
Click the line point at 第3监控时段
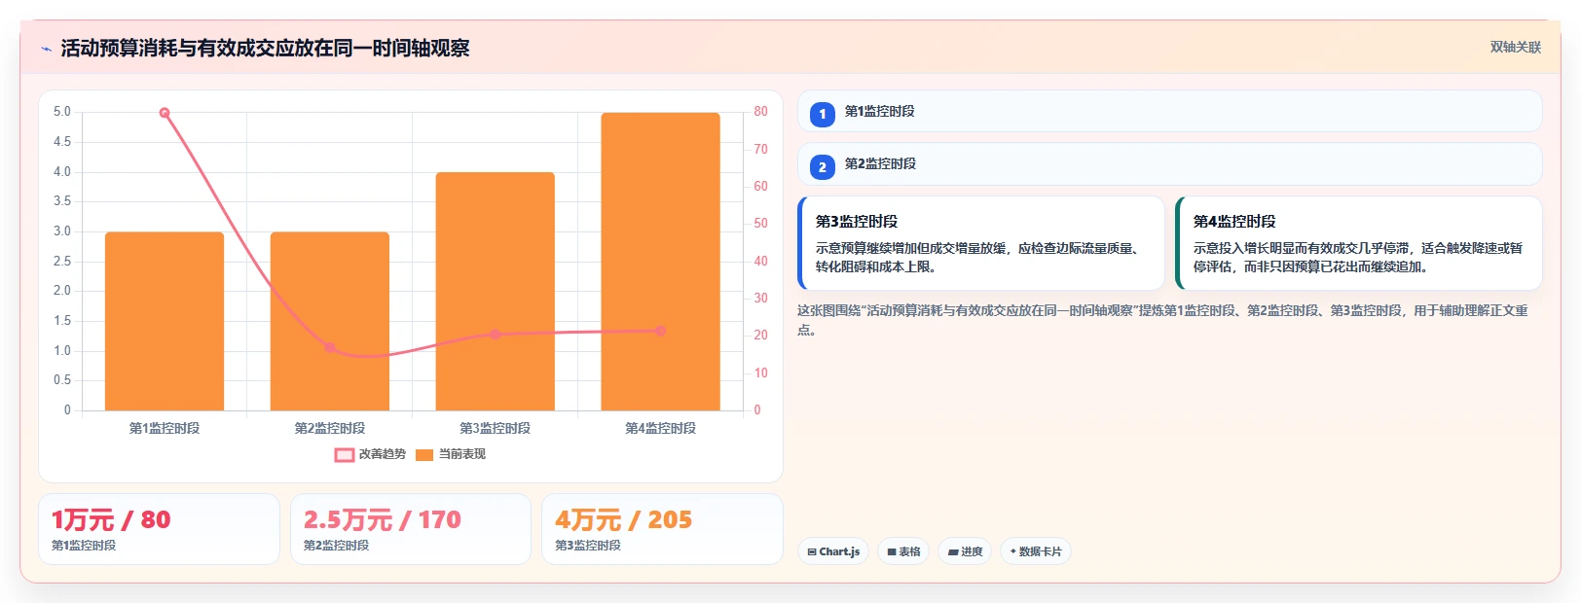point(496,334)
